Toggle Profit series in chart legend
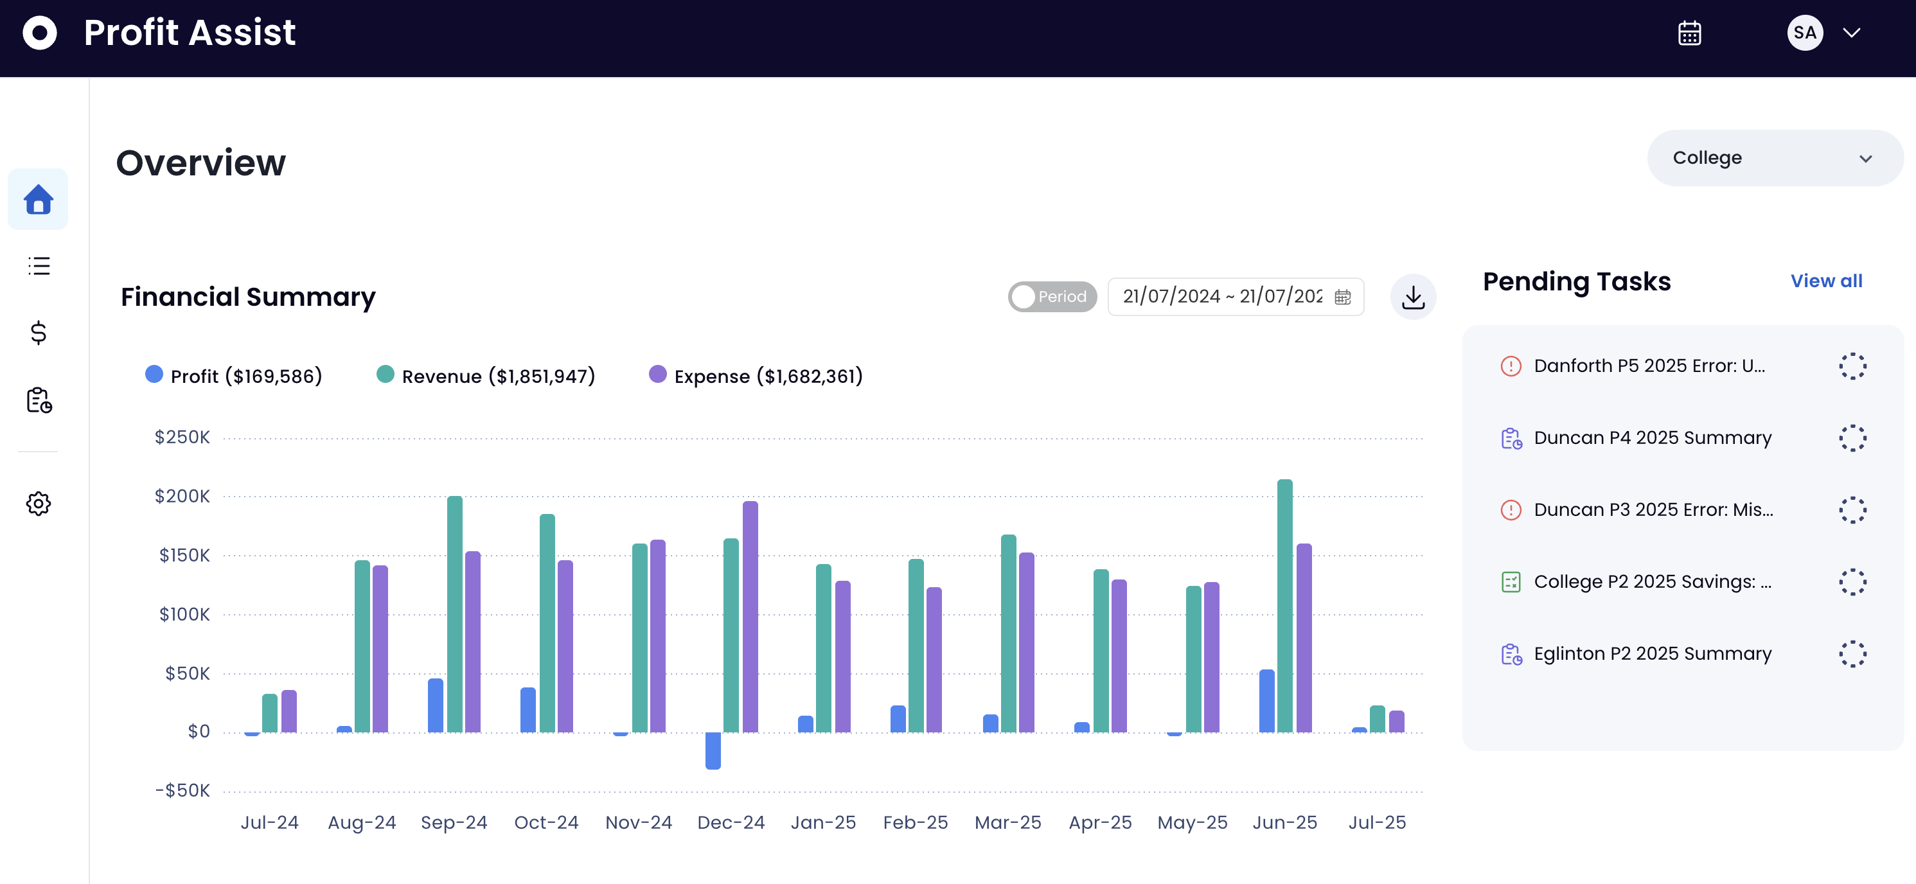The width and height of the screenshot is (1916, 884). coord(233,375)
